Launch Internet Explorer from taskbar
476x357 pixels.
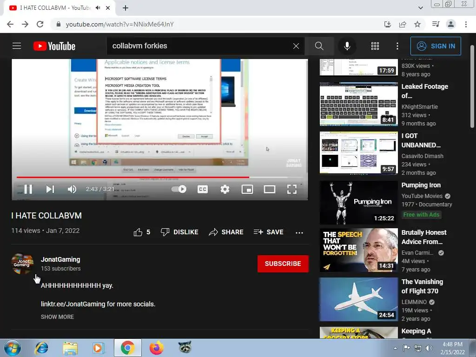tap(41, 348)
